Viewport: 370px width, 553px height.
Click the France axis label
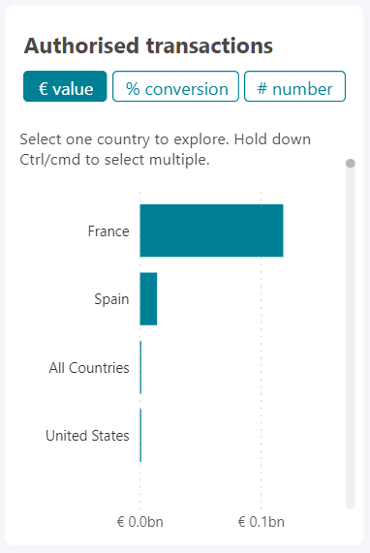[108, 231]
